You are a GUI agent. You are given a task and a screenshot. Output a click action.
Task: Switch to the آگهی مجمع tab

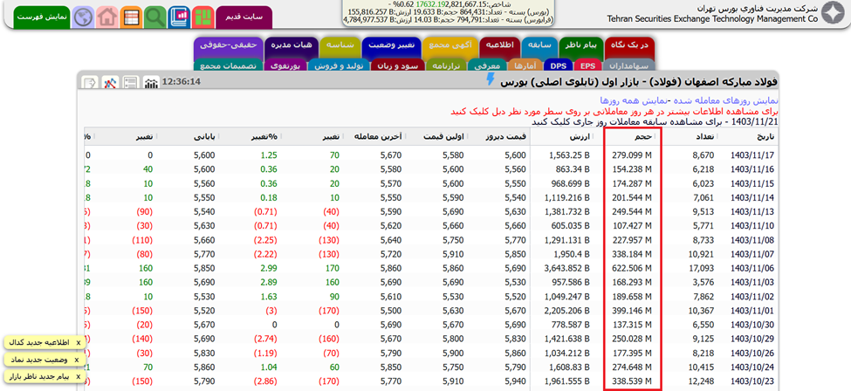click(450, 47)
